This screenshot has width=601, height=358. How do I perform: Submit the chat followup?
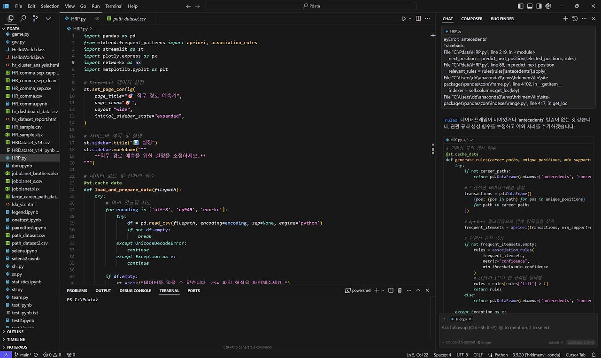(x=555, y=343)
